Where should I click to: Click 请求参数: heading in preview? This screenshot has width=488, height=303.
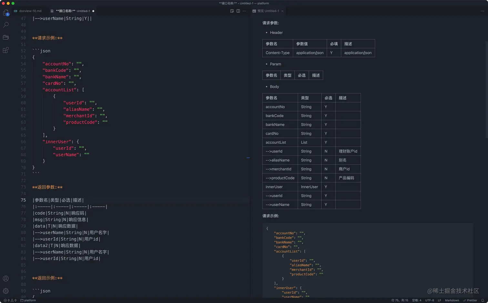(270, 23)
